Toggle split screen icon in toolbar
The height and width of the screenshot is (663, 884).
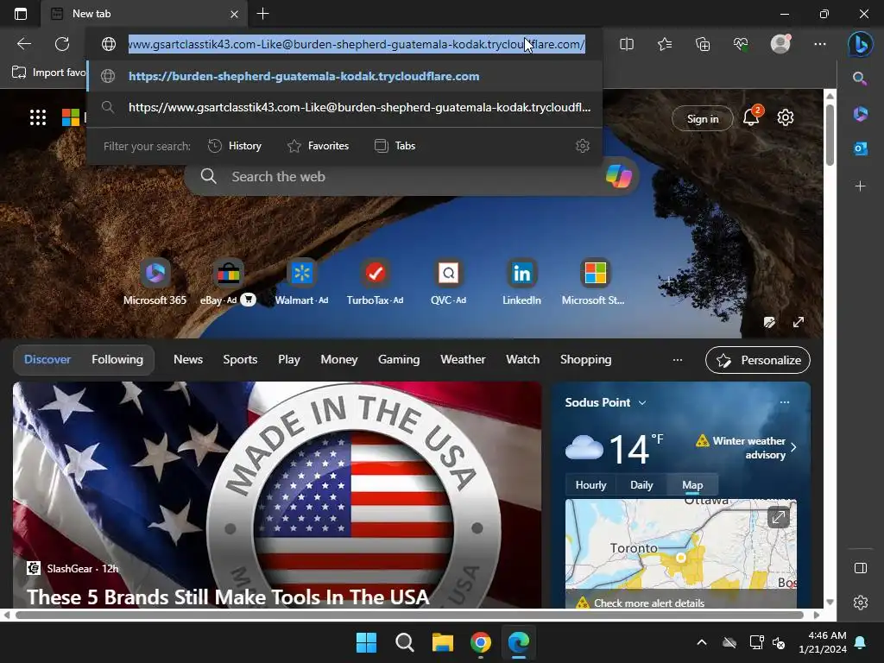pyautogui.click(x=627, y=44)
